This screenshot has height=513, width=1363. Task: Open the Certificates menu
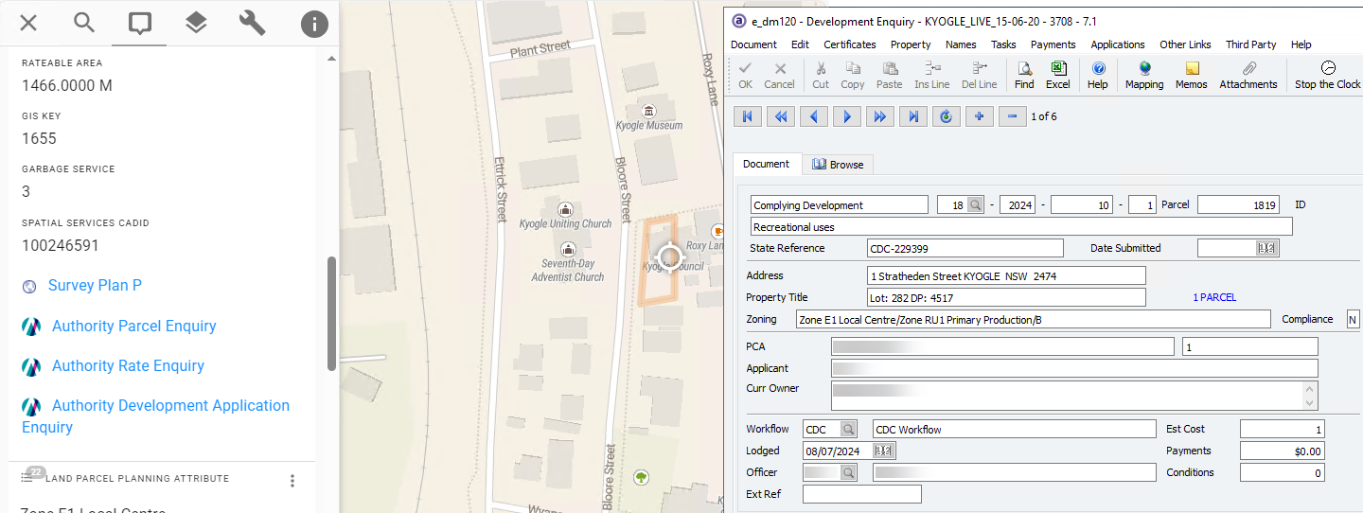coord(849,44)
